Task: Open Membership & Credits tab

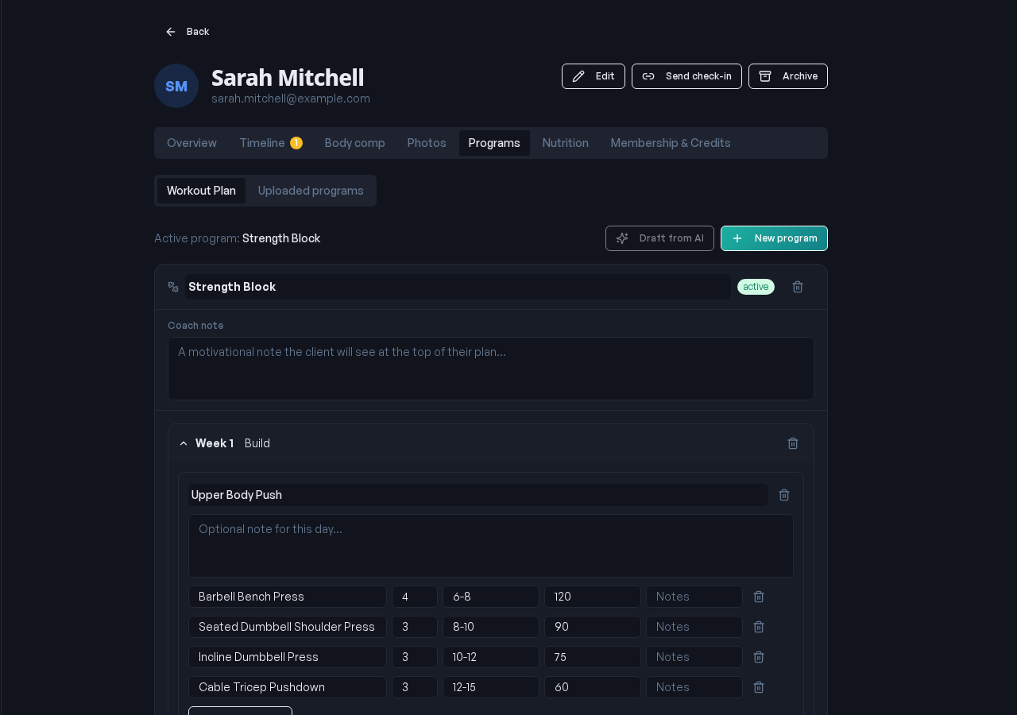Action: [x=671, y=143]
